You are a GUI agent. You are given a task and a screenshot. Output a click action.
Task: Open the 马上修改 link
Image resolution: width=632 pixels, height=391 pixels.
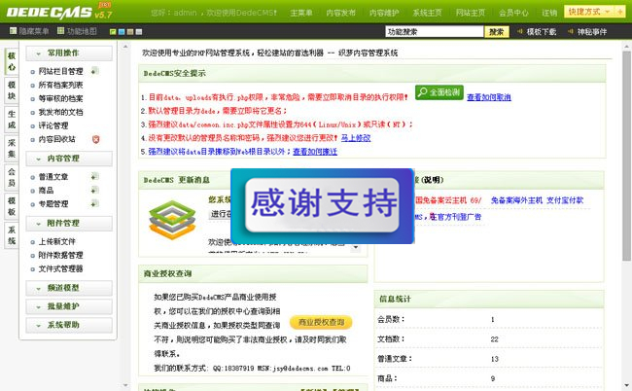point(356,138)
